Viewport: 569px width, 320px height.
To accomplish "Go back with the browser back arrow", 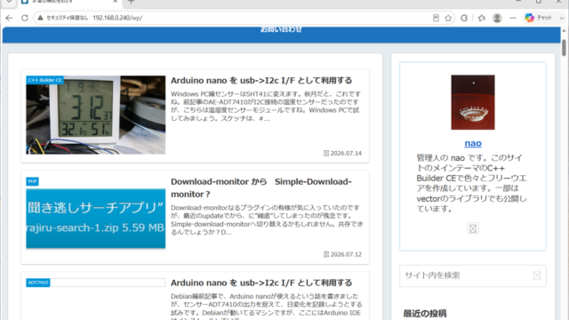I will click(9, 18).
